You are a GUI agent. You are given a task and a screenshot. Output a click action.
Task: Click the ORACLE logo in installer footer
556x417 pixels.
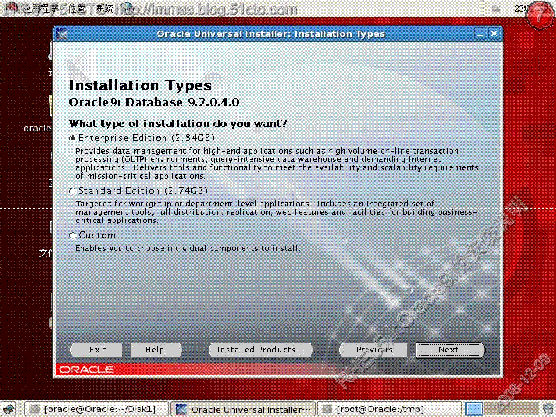point(86,370)
